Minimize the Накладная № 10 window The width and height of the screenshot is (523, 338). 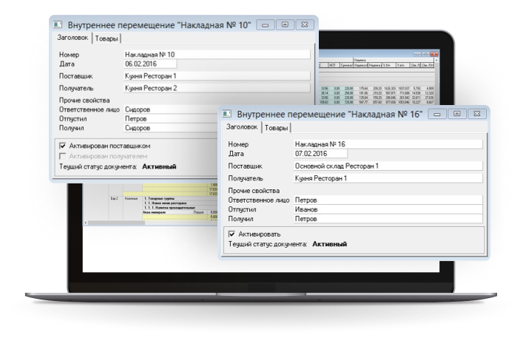pyautogui.click(x=266, y=25)
